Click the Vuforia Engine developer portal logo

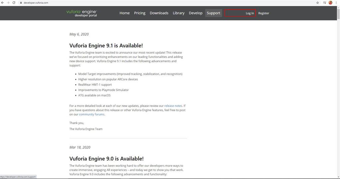click(x=82, y=13)
